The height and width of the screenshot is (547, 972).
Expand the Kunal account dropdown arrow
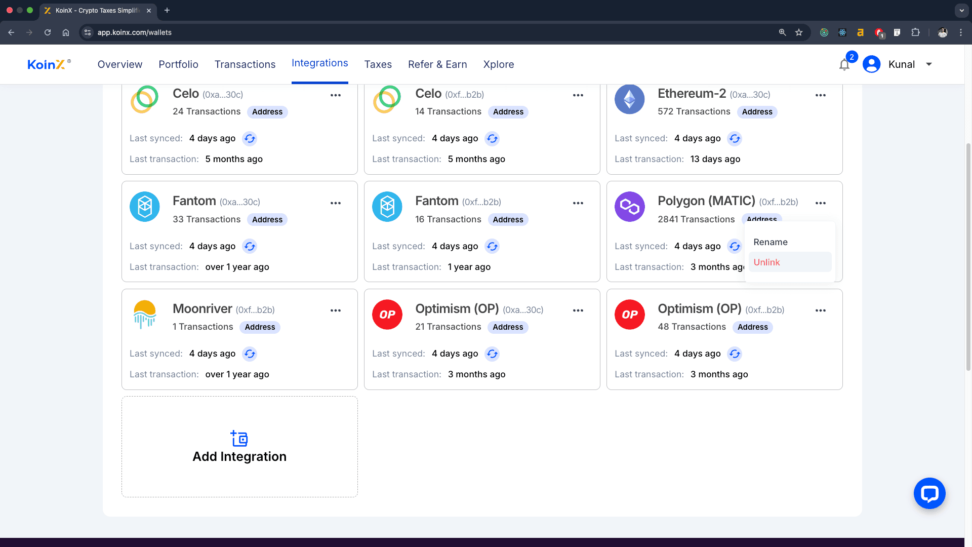pyautogui.click(x=929, y=64)
